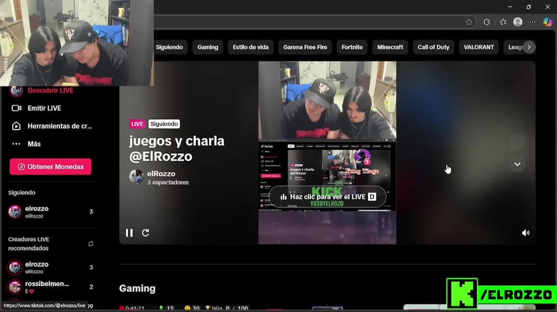Open Herramientas de cr... menu label
Image resolution: width=557 pixels, height=312 pixels.
click(x=60, y=126)
